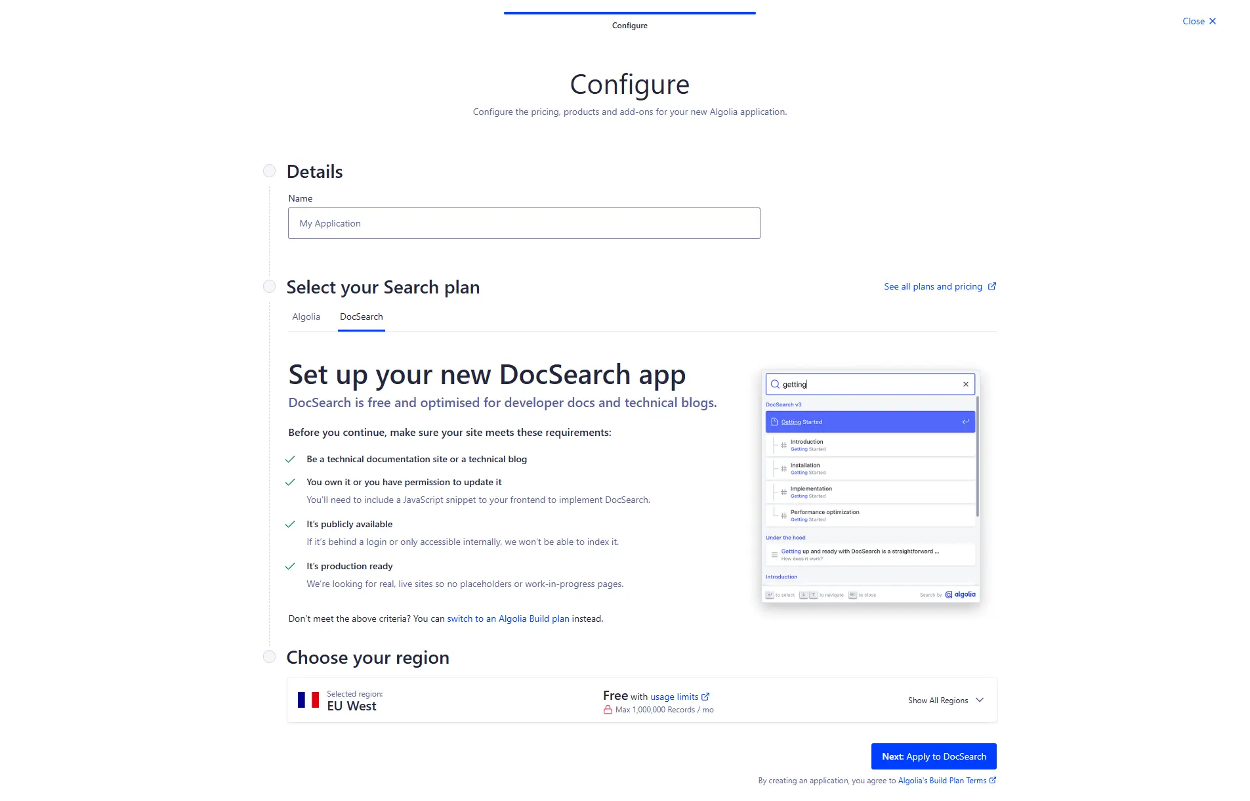Open the switch to an Algolia Build plan link

[508, 618]
